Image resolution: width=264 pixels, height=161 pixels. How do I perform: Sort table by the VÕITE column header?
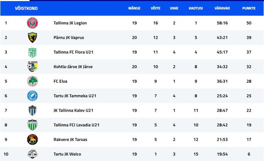pyautogui.click(x=156, y=8)
